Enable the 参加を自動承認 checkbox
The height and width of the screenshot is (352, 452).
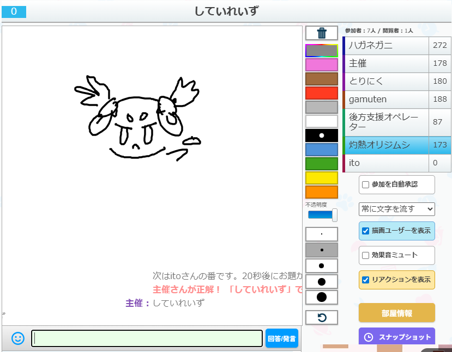point(366,184)
